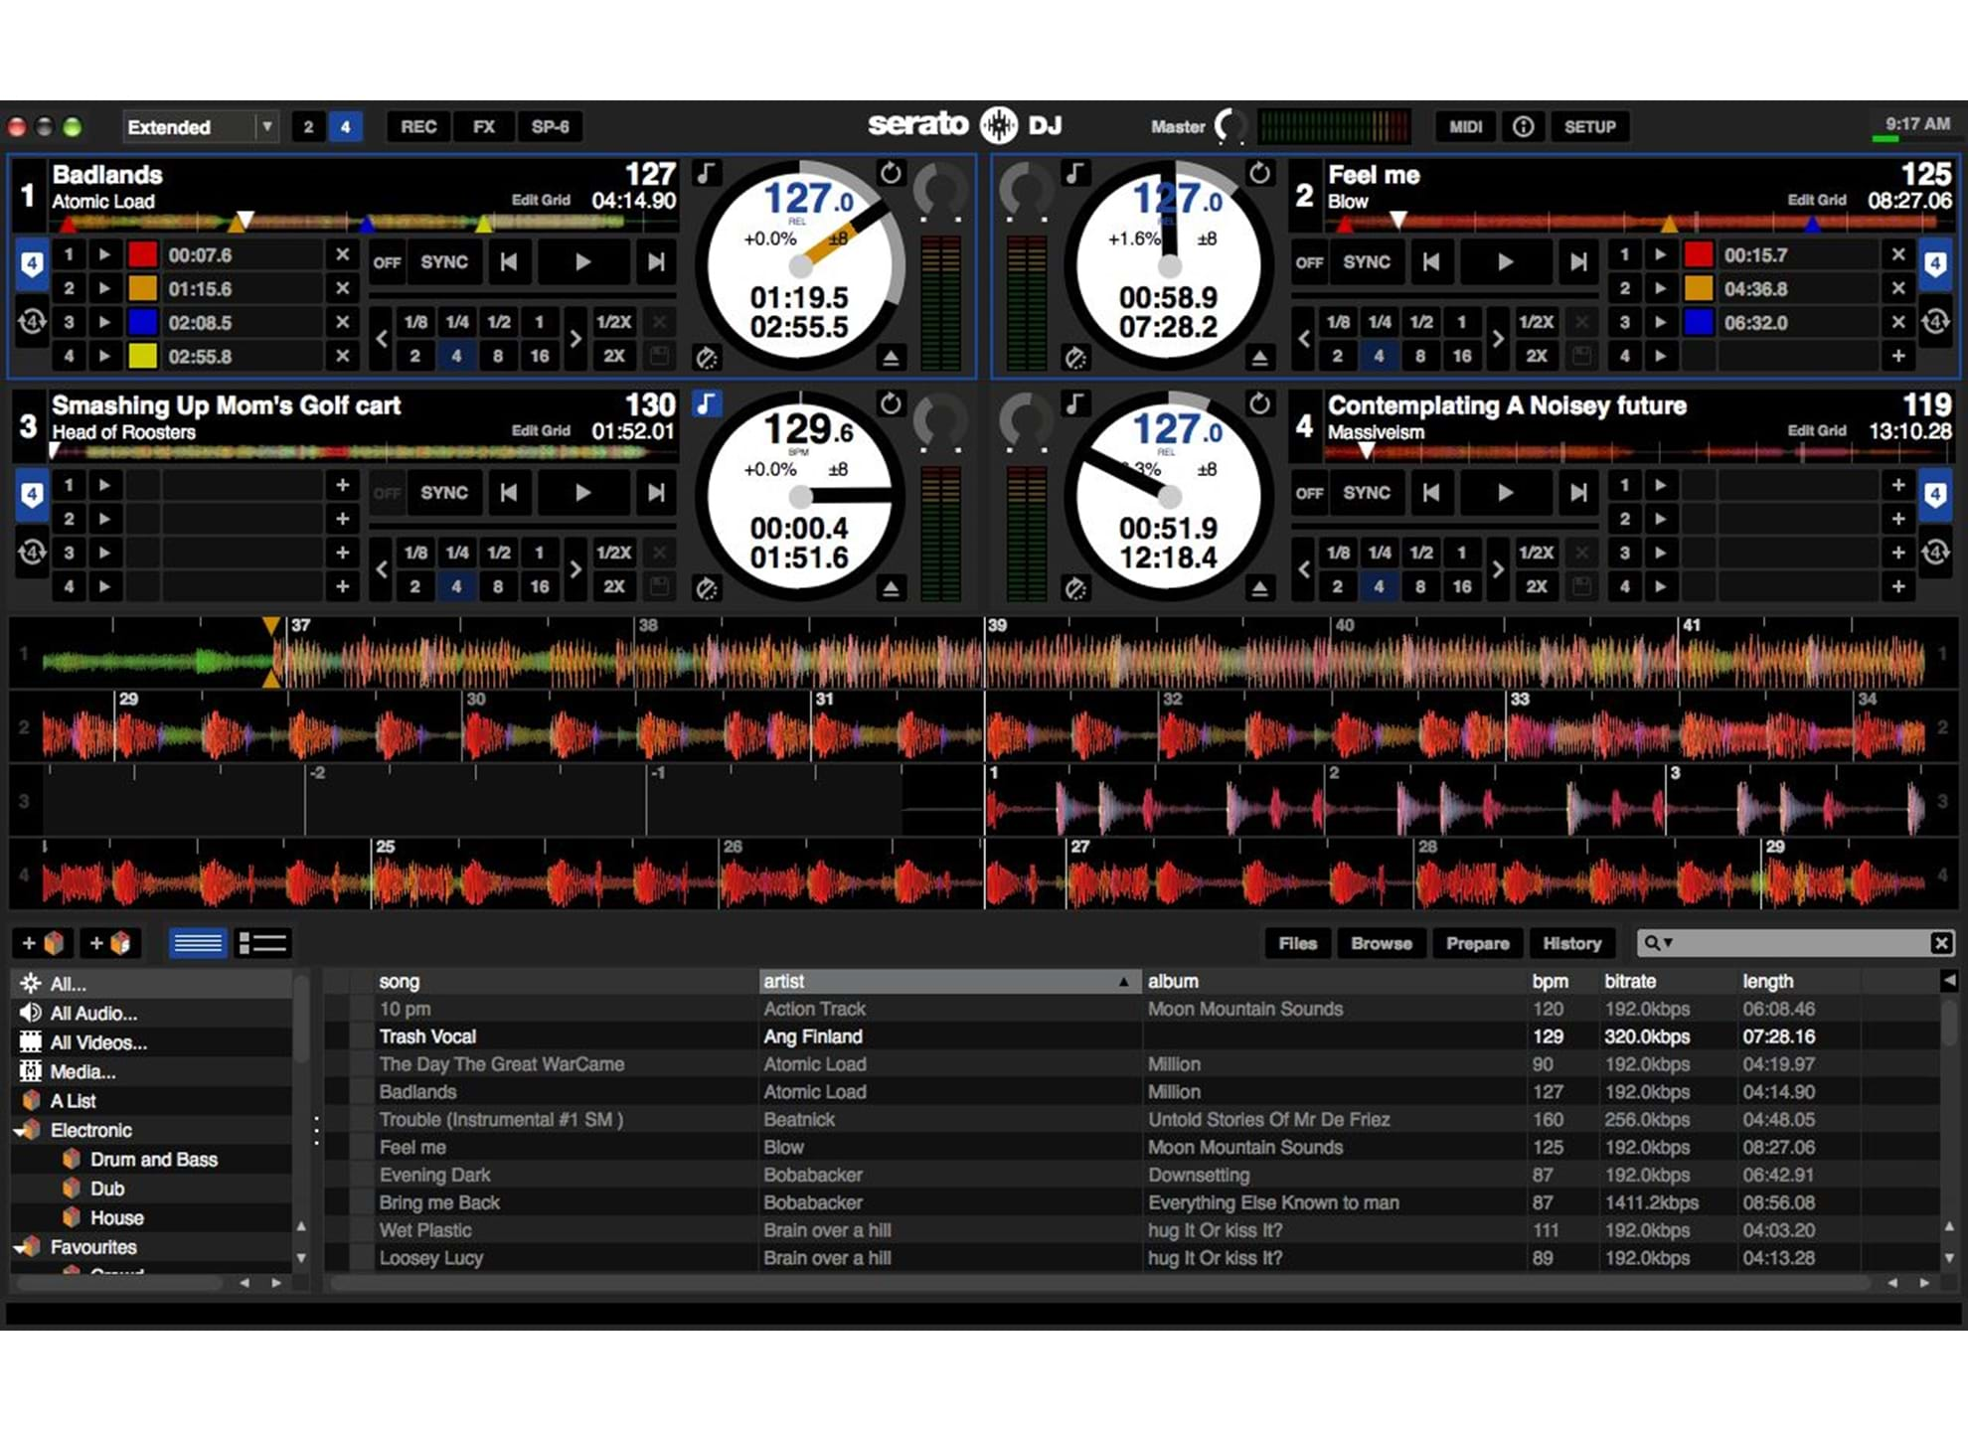The image size is (1968, 1431).
Task: Open the Browse panel tab
Action: pyautogui.click(x=1382, y=943)
